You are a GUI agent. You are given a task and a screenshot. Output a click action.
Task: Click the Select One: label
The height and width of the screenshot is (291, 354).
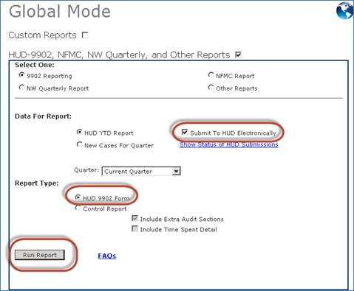pos(35,65)
